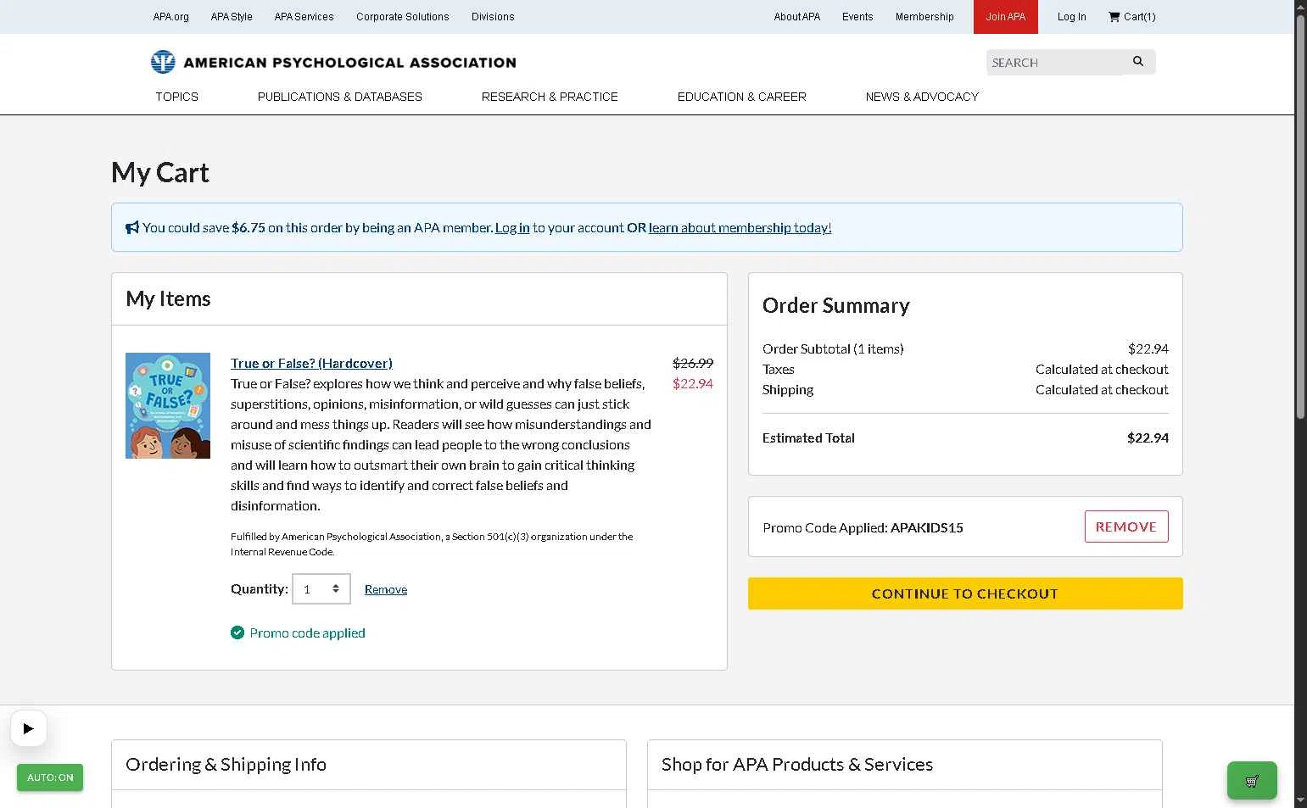Open the EDUCATION & CAREER menu
Viewport: 1307px width, 808px height.
[742, 97]
